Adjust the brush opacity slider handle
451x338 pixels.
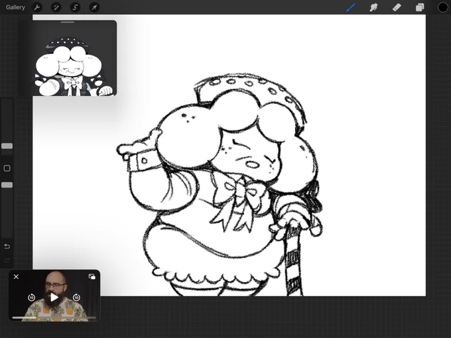tap(7, 185)
